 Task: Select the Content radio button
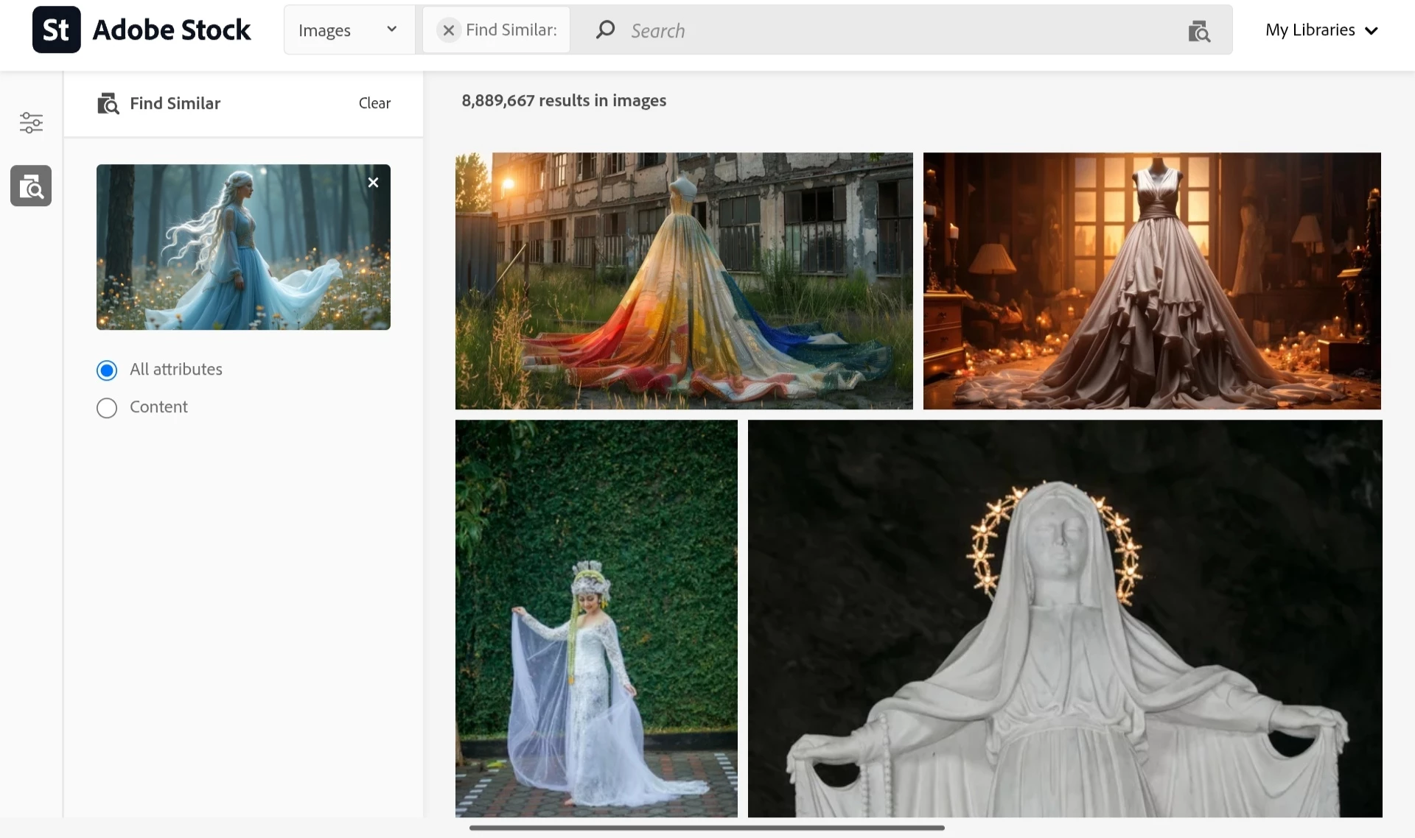(107, 408)
